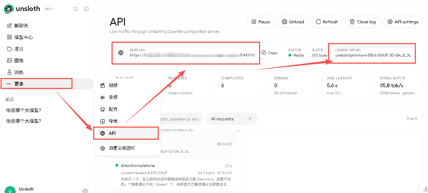Collapse sidebar with the panel icon
The height and width of the screenshot is (193, 428).
click(86, 9)
